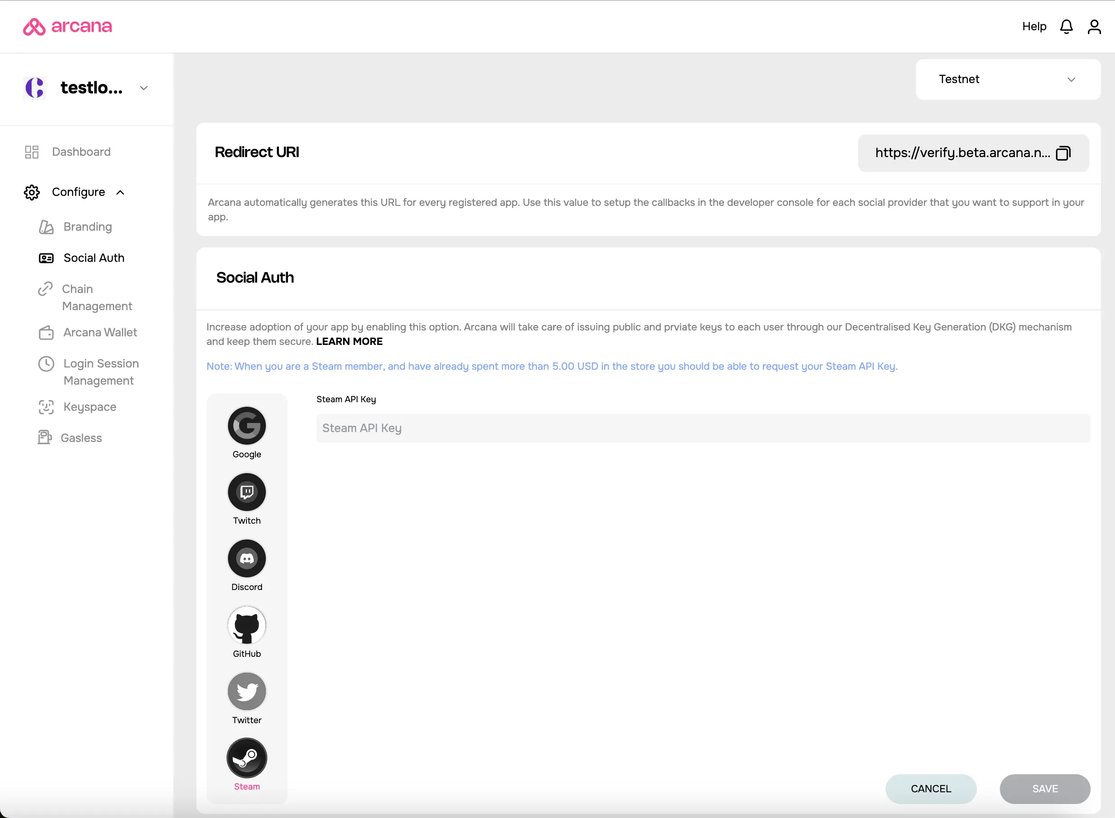The image size is (1115, 818).
Task: Open the Keyspace menu item
Action: tap(90, 407)
